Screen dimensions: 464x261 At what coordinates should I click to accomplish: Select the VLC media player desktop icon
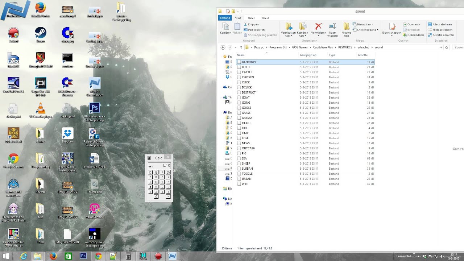(40, 110)
